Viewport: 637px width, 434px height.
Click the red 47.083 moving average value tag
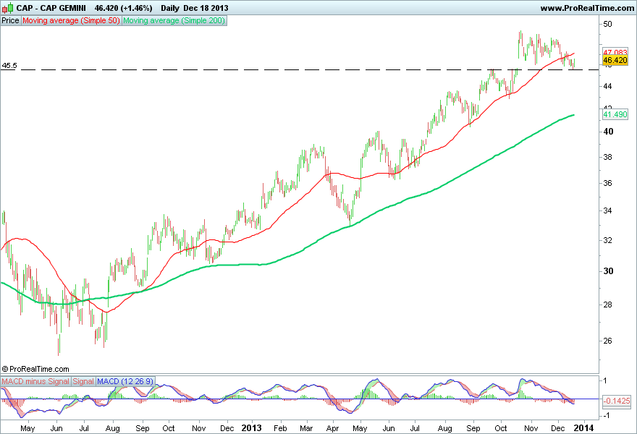click(x=615, y=53)
